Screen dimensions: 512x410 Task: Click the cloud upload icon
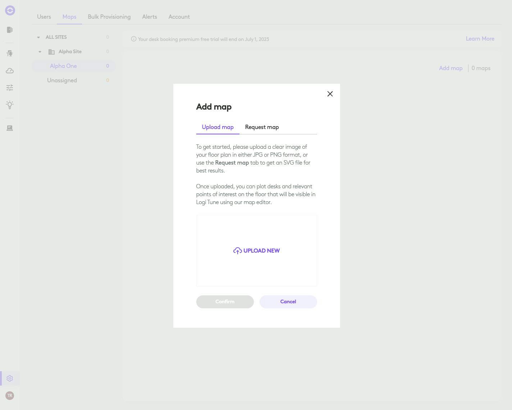(x=237, y=251)
